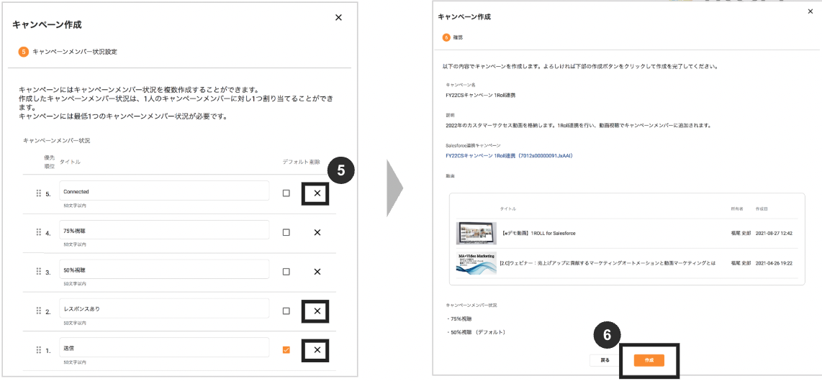
Task: Grab the drag handle for row 4 75%視聴
Action: tap(38, 232)
